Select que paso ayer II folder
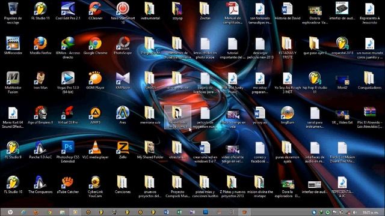 coord(315,46)
